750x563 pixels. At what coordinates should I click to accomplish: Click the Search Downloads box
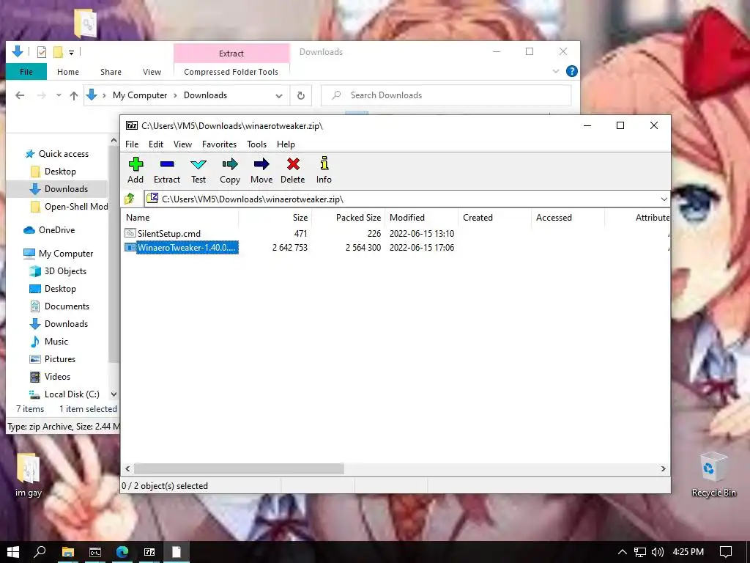446,95
